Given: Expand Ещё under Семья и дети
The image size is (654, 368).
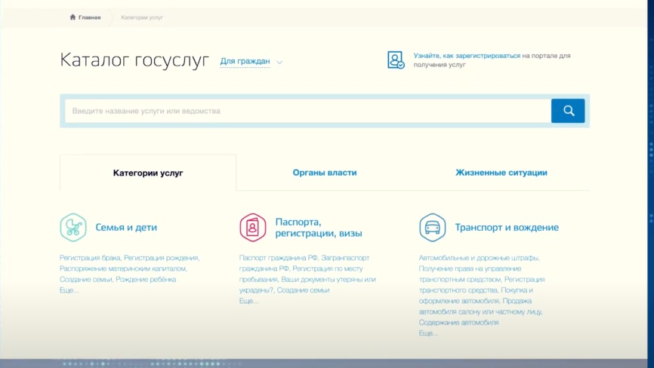Looking at the screenshot, I should pyautogui.click(x=69, y=290).
